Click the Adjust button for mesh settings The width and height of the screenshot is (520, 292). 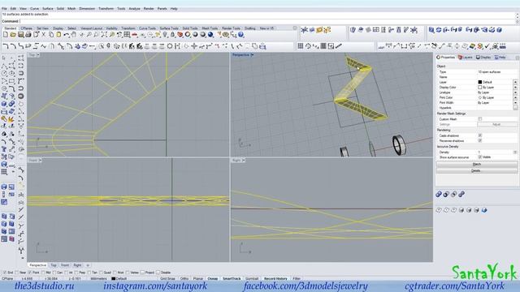(496, 124)
